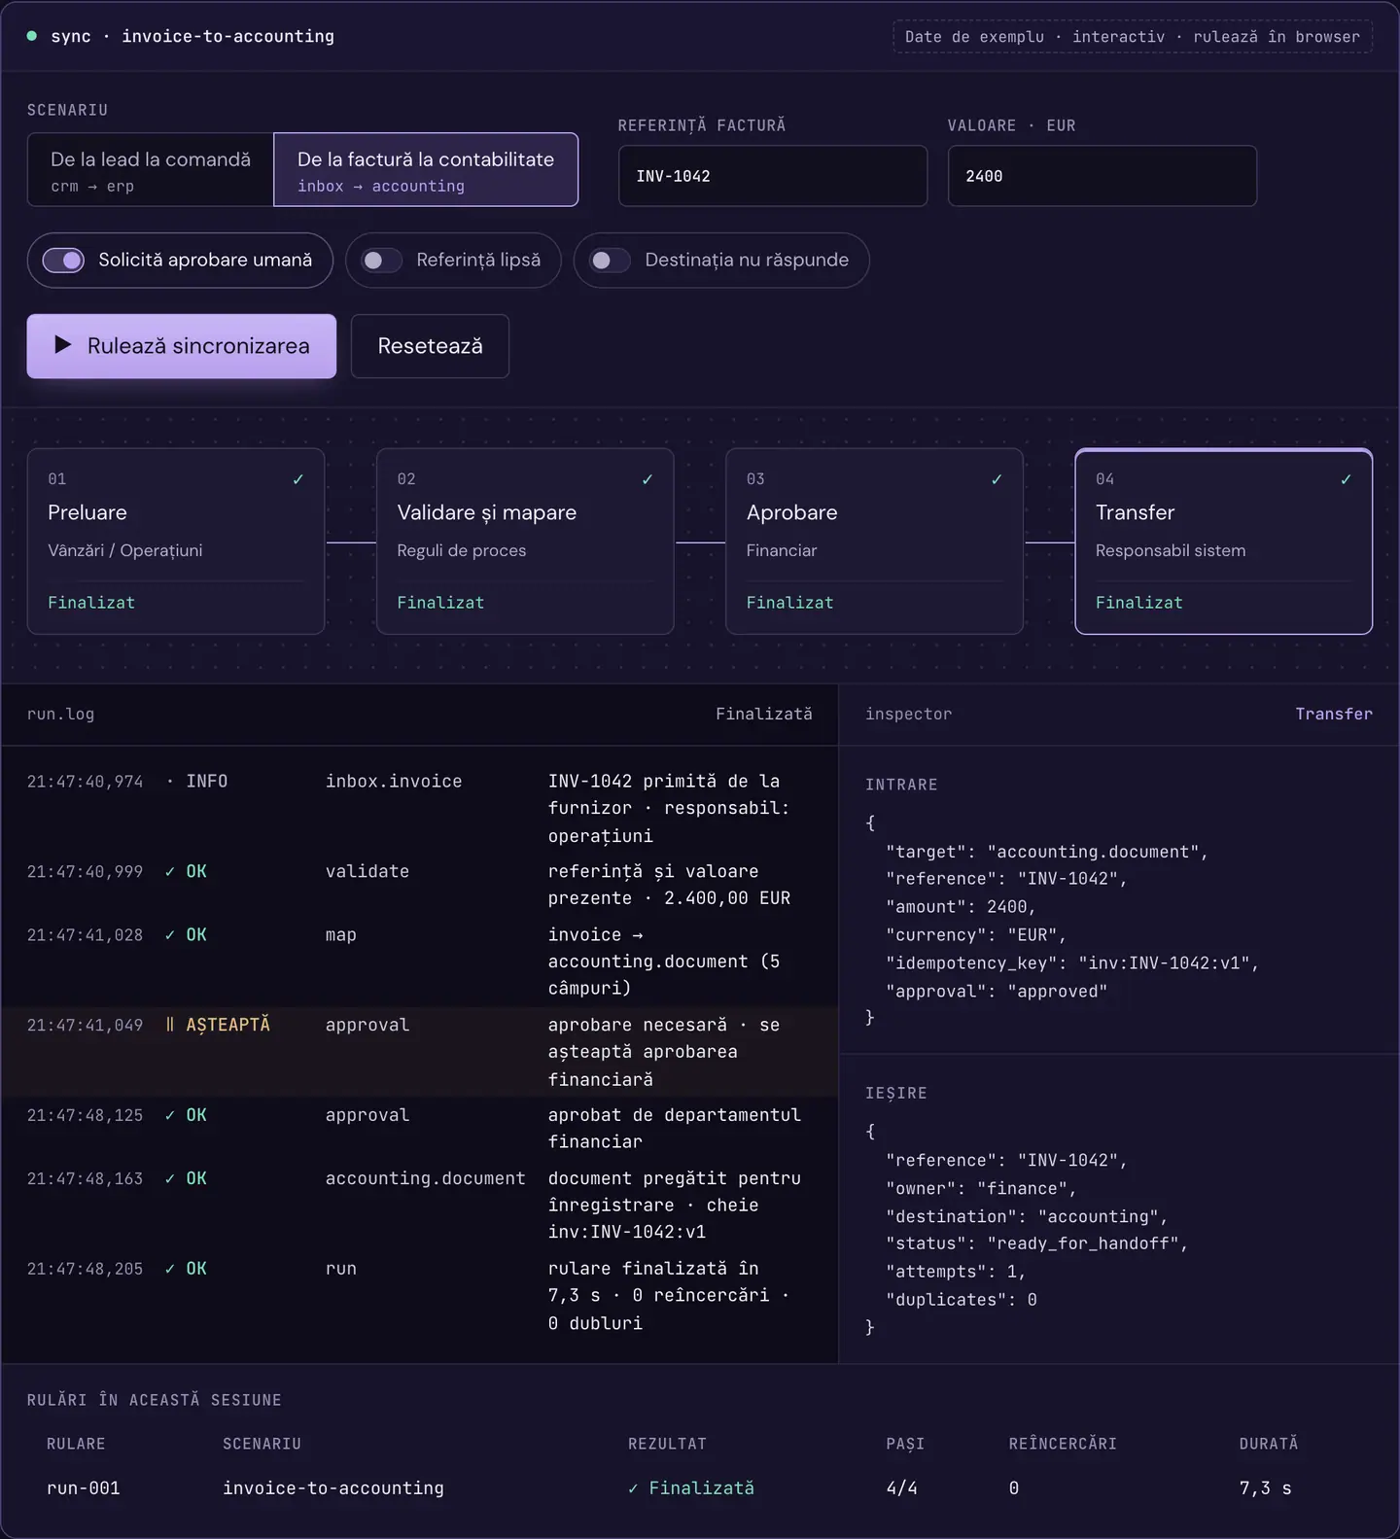
Task: Click the checkmark on the Aprobare step card
Action: pos(997,479)
